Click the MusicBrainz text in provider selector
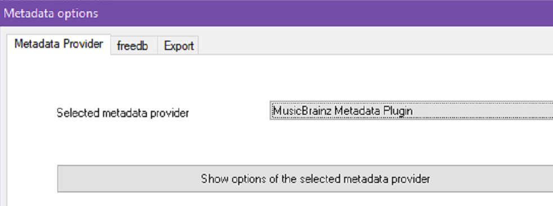Viewport: 553px width, 206px height. click(x=302, y=111)
